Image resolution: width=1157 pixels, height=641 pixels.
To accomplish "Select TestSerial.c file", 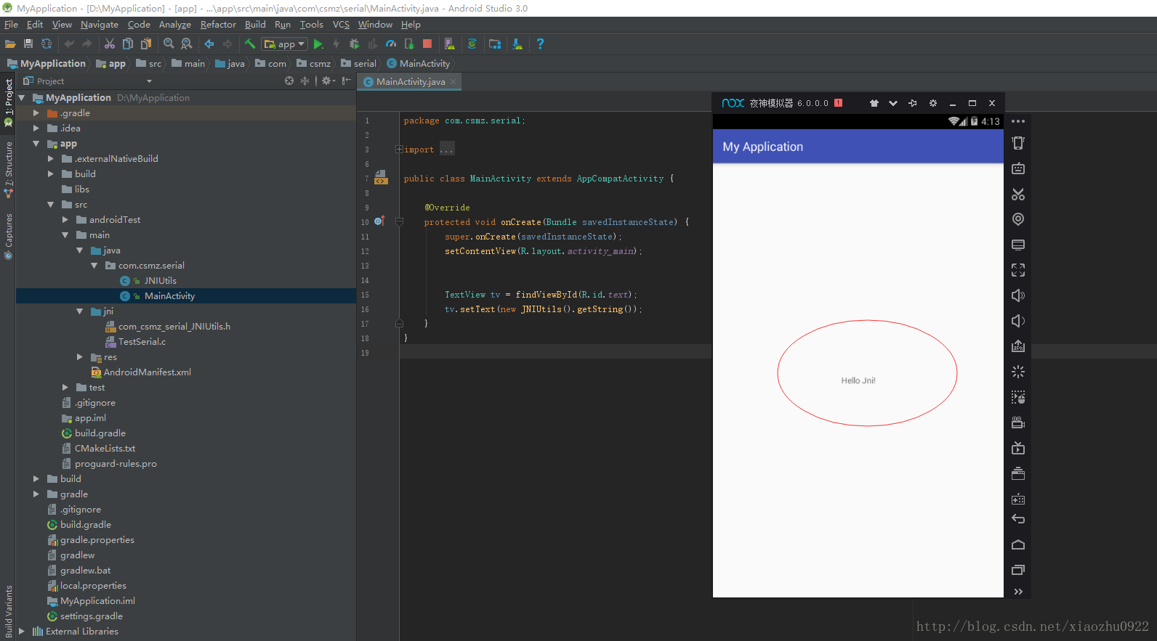I will tap(142, 342).
